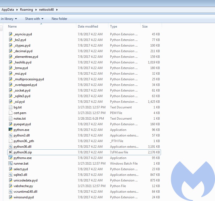Click the '3/28/2021 6:28 PM' date of notes.txt

coord(91,119)
